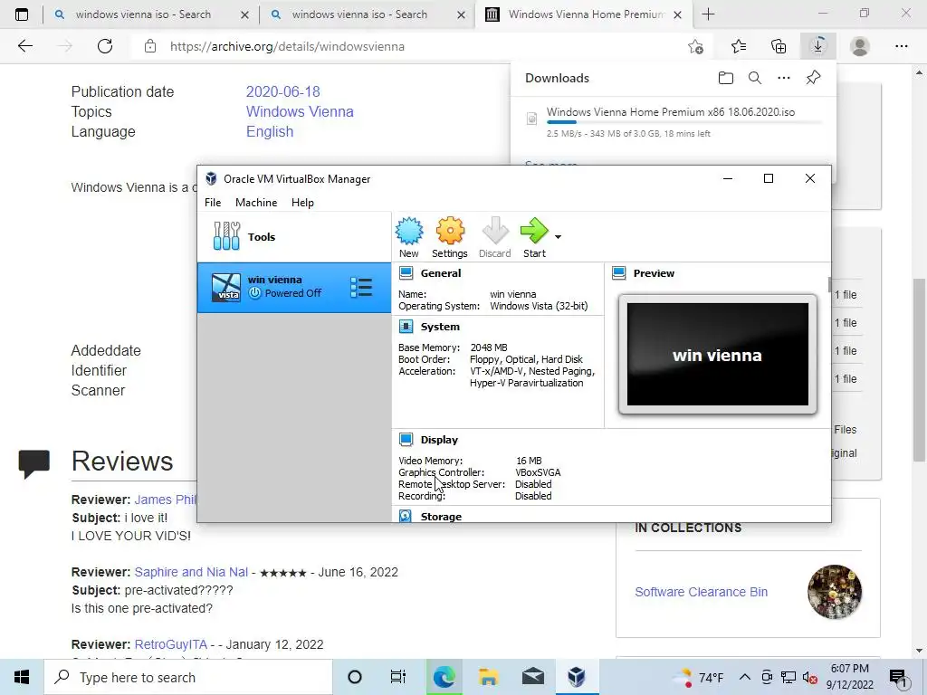
Task: Select the win vienna virtual machine
Action: point(294,288)
